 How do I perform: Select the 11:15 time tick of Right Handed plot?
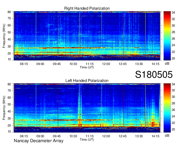click(x=90, y=64)
